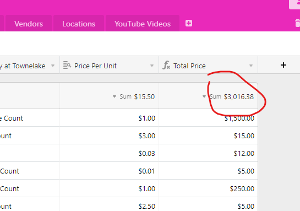Open the at Townelake column dropdown arrow
300x211 pixels.
(x=53, y=66)
